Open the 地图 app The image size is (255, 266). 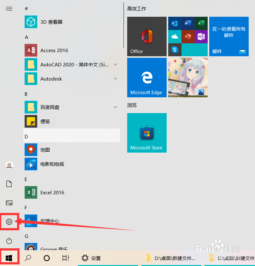(45, 150)
